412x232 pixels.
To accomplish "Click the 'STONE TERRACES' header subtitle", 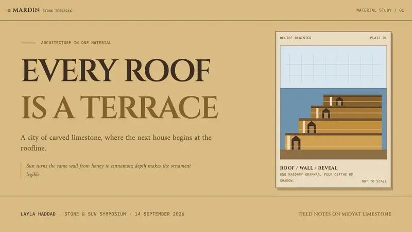I will click(x=57, y=11).
